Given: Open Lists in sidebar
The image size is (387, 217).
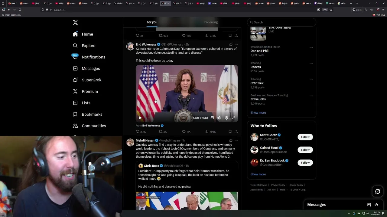Looking at the screenshot, I should [x=82, y=103].
